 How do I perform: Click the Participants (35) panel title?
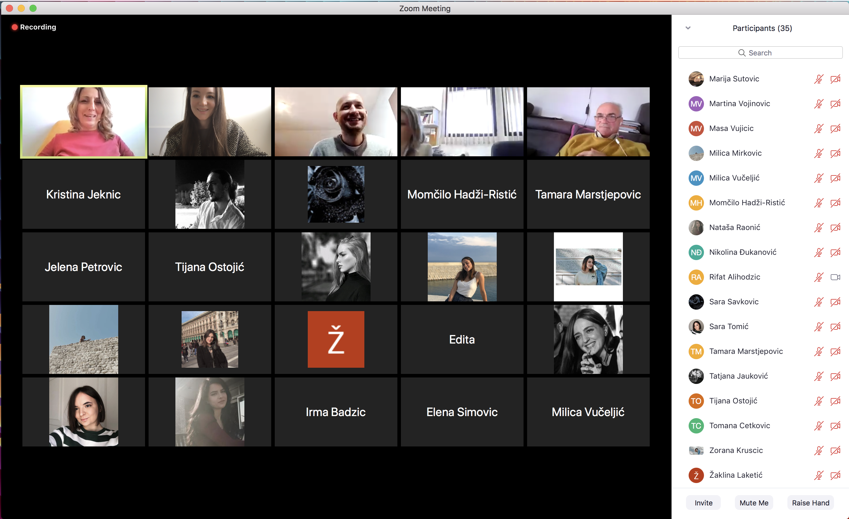pos(762,28)
